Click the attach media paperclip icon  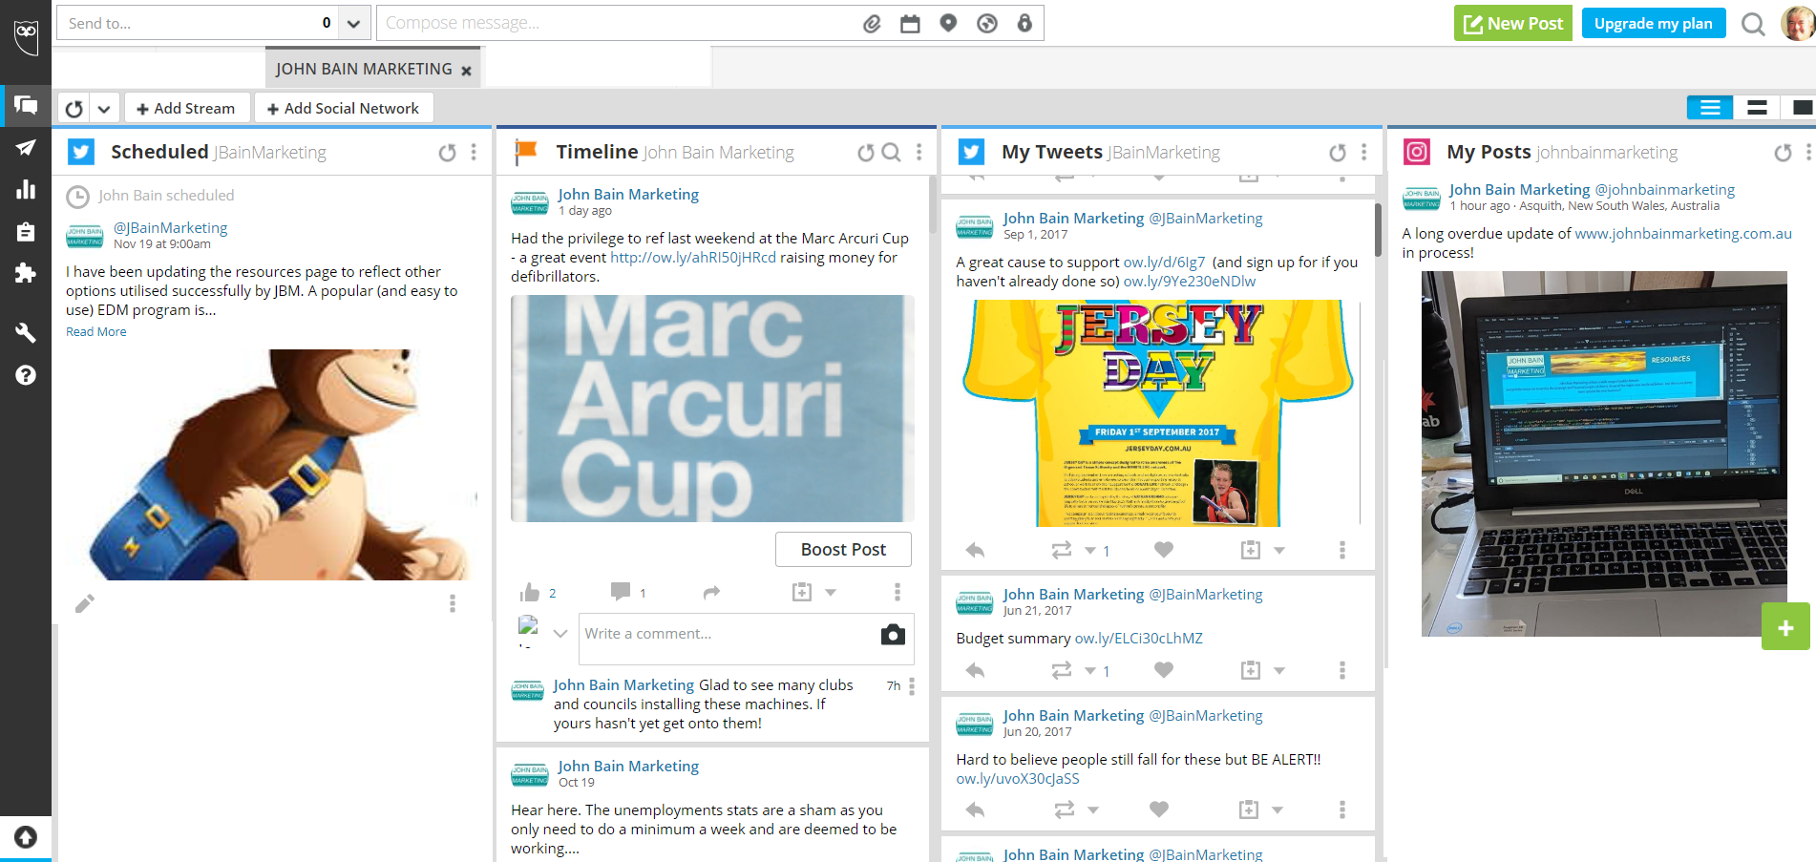872,24
